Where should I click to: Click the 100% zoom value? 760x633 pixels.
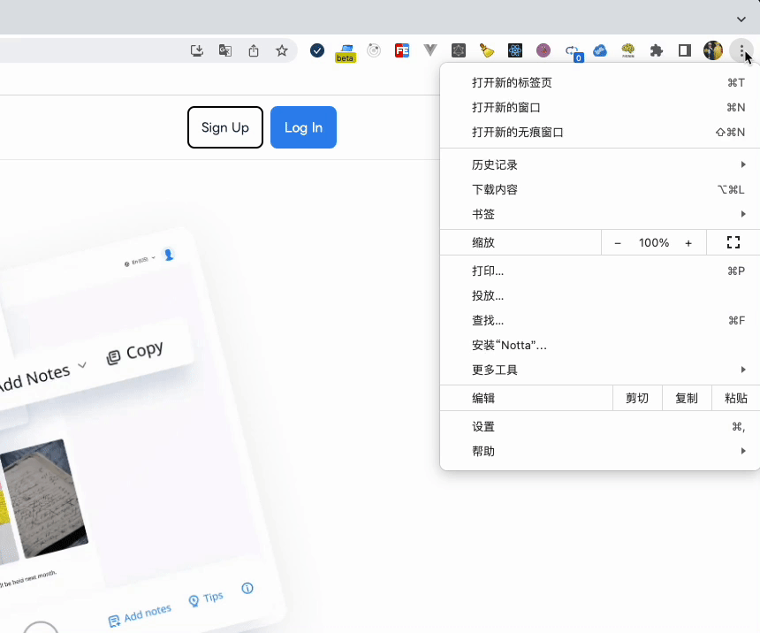653,243
